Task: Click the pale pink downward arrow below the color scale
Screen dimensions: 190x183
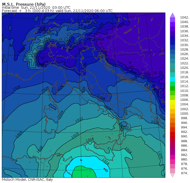Action: [172, 175]
